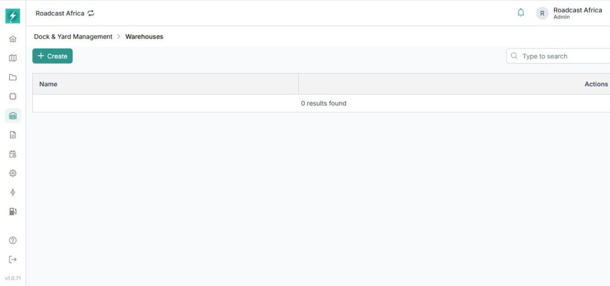Select the Zones tool icon below the folder
Viewport: 610px width, 286px height.
coord(12,96)
